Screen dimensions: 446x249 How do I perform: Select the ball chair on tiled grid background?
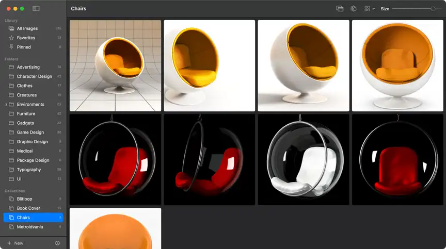point(115,65)
